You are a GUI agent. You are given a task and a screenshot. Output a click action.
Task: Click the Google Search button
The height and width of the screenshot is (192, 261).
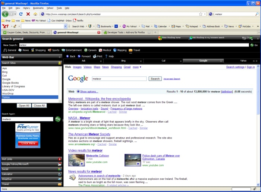(155, 79)
